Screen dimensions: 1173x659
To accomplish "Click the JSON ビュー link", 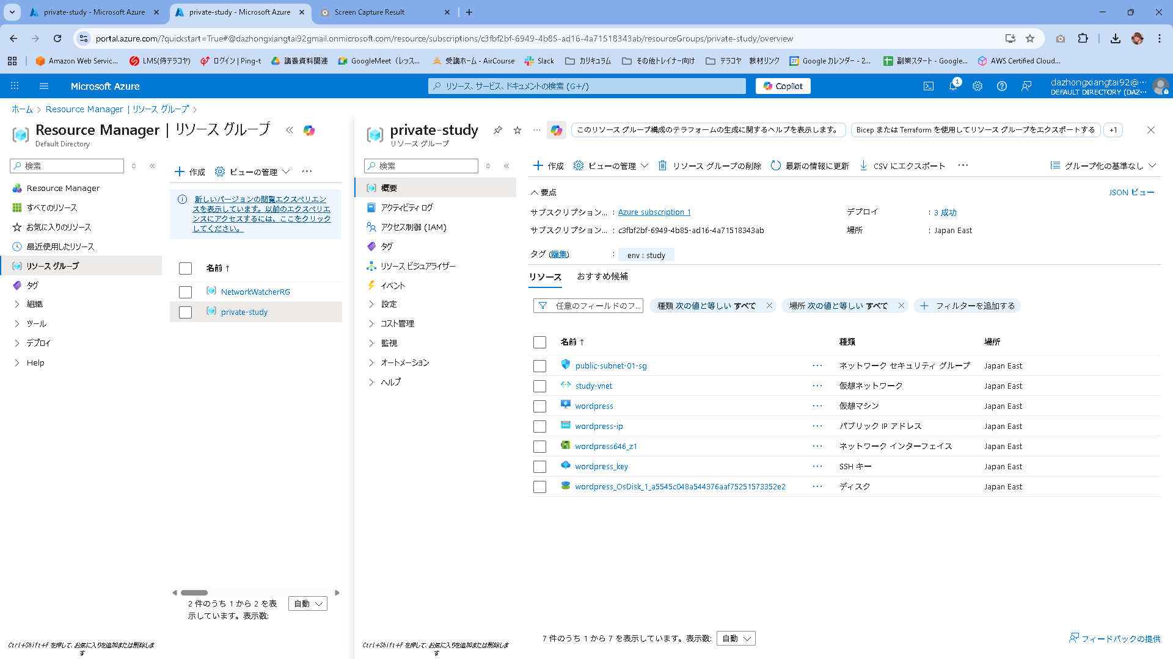I will coord(1131,192).
